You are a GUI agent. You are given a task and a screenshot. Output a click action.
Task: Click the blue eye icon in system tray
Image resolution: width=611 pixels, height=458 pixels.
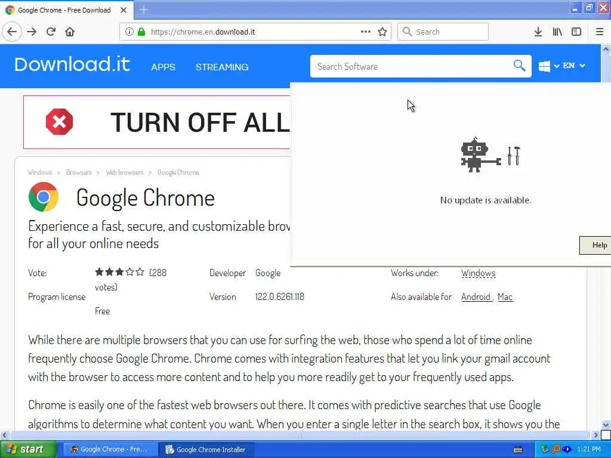click(x=567, y=450)
